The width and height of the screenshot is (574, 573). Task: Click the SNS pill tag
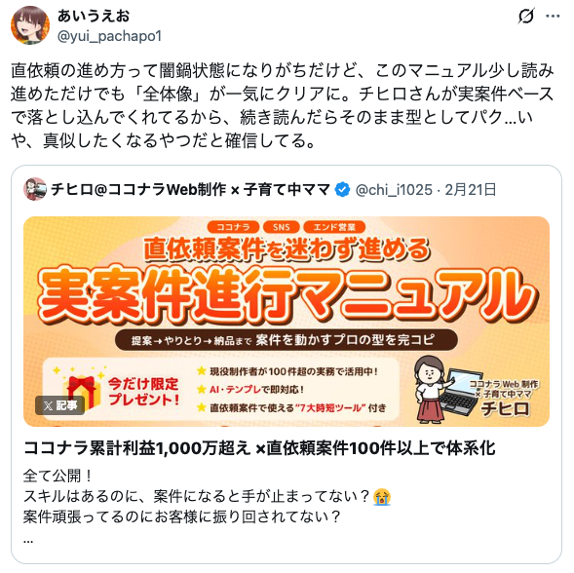tap(281, 227)
